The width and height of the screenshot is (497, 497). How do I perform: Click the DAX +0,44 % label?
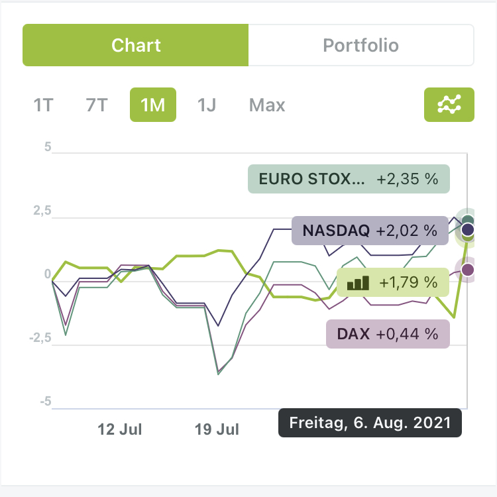tap(388, 334)
